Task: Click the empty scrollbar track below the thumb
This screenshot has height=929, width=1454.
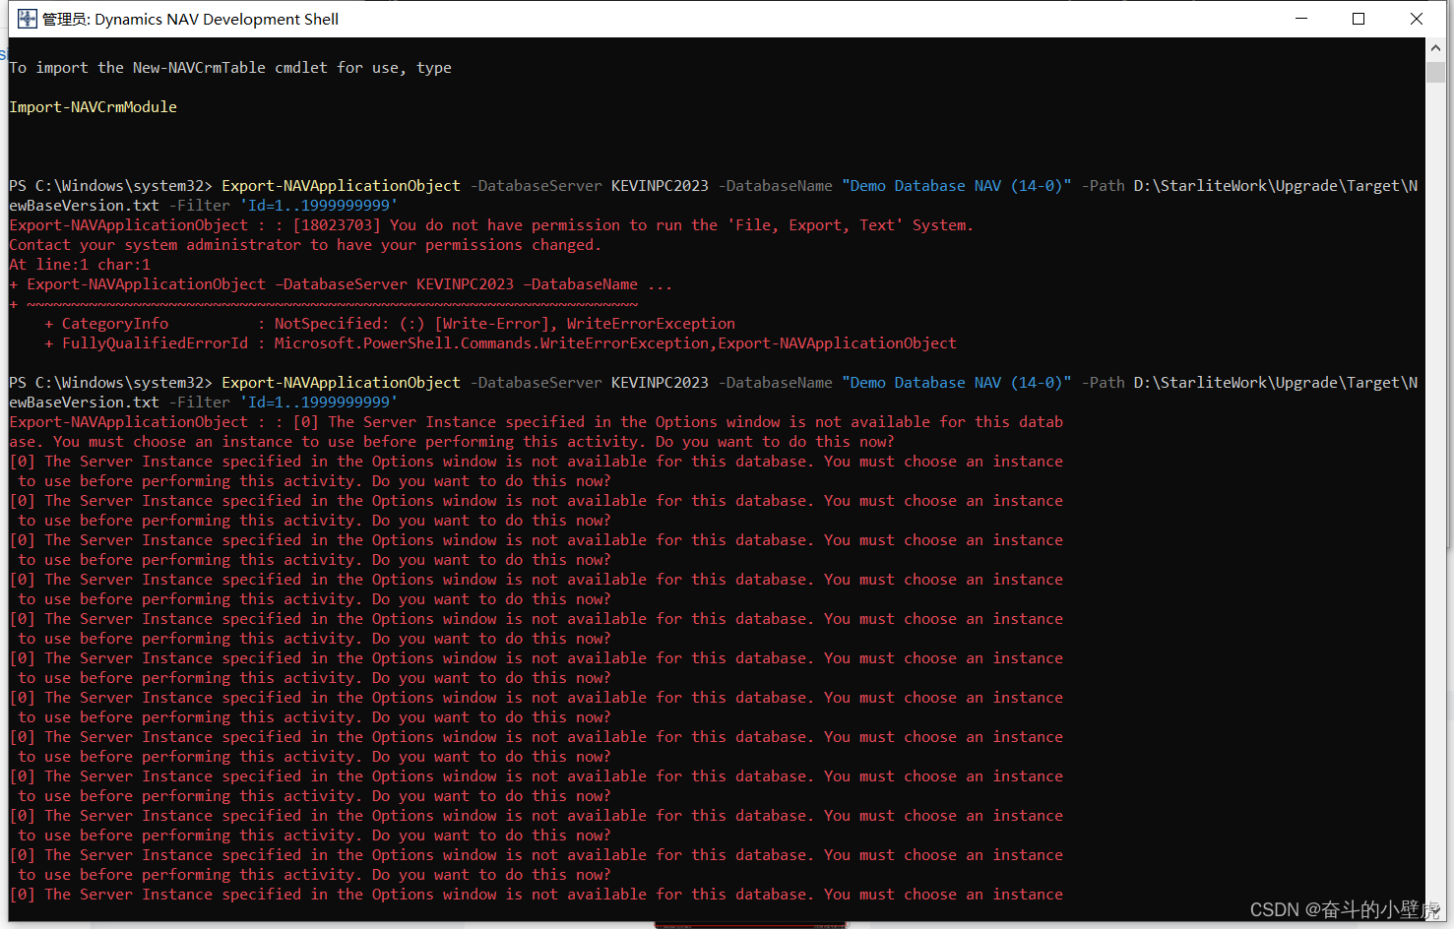Action: click(1434, 492)
